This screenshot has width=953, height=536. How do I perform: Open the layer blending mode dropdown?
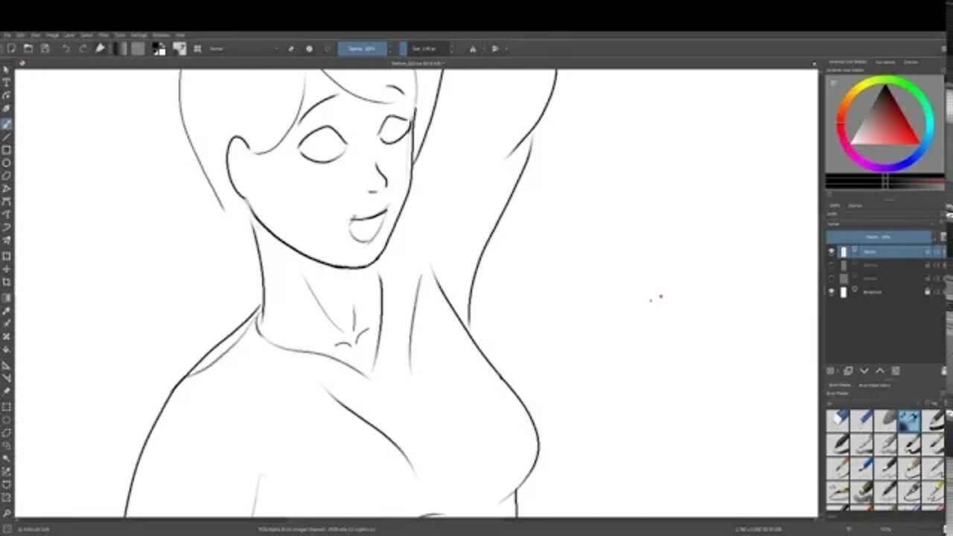(880, 223)
